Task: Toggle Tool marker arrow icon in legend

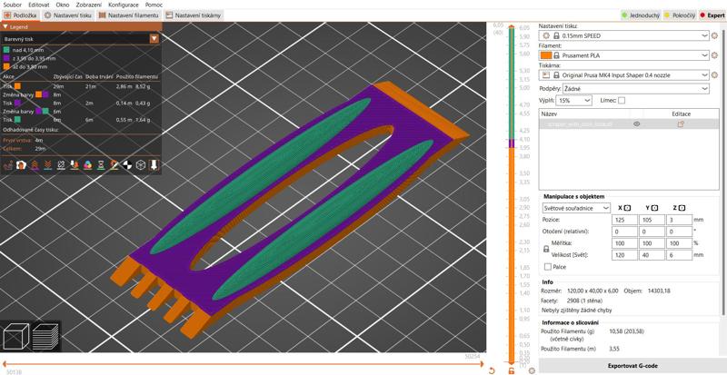Action: (x=154, y=165)
